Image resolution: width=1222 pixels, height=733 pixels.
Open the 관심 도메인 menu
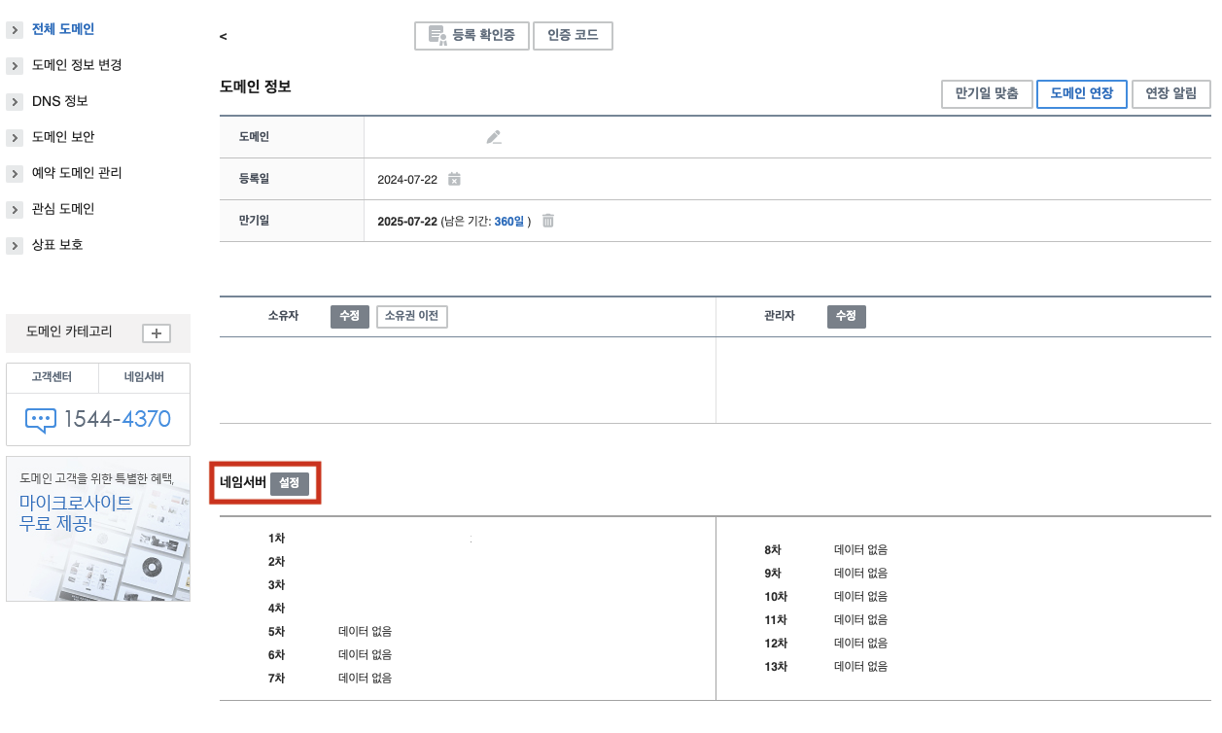(x=63, y=209)
